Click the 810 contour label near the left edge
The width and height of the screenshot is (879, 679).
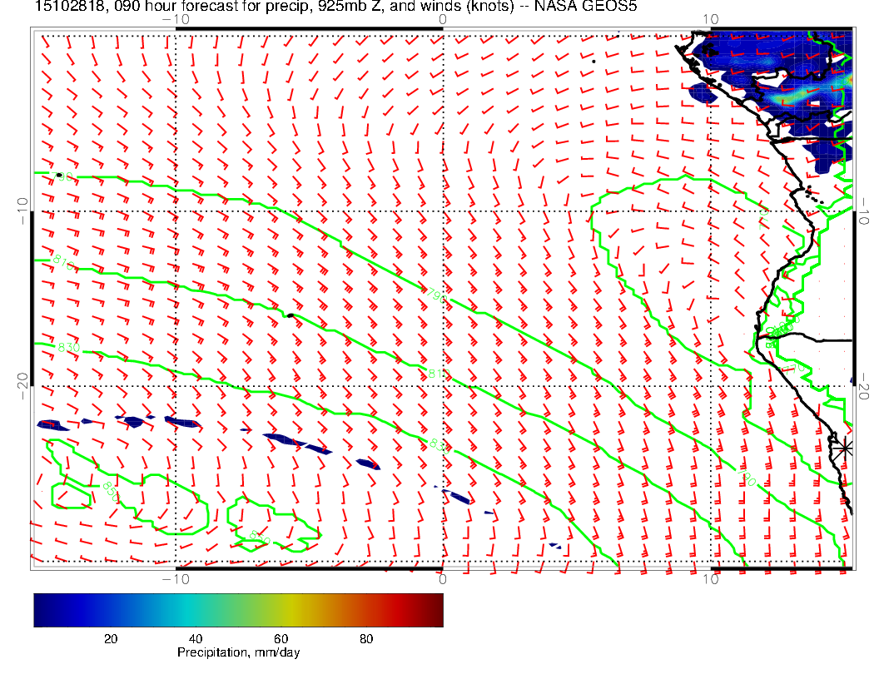[x=63, y=265]
